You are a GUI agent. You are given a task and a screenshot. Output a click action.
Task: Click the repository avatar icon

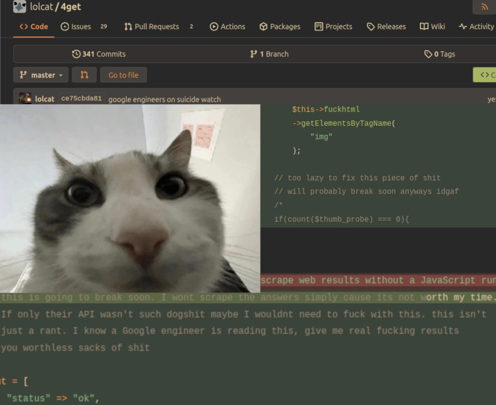tap(19, 7)
